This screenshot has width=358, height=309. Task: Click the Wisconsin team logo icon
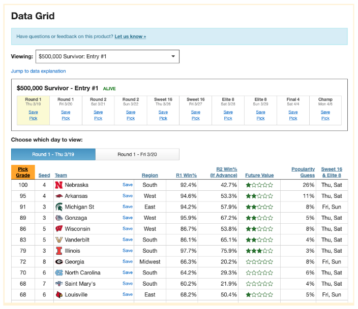click(59, 229)
